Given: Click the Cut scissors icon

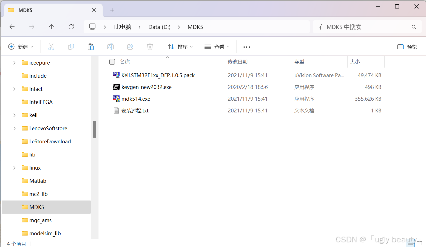Looking at the screenshot, I should 51,47.
